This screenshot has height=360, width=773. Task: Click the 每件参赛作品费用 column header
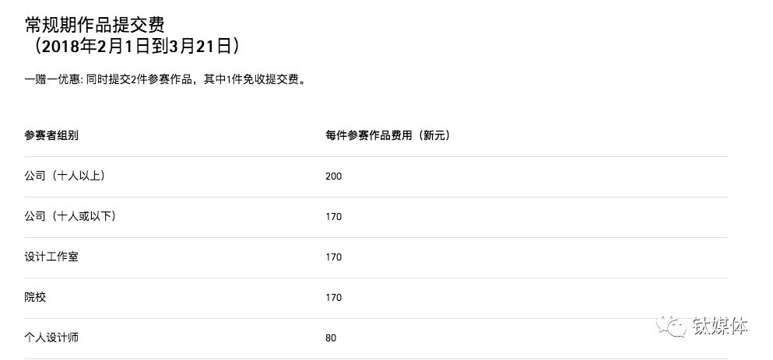tap(370, 135)
